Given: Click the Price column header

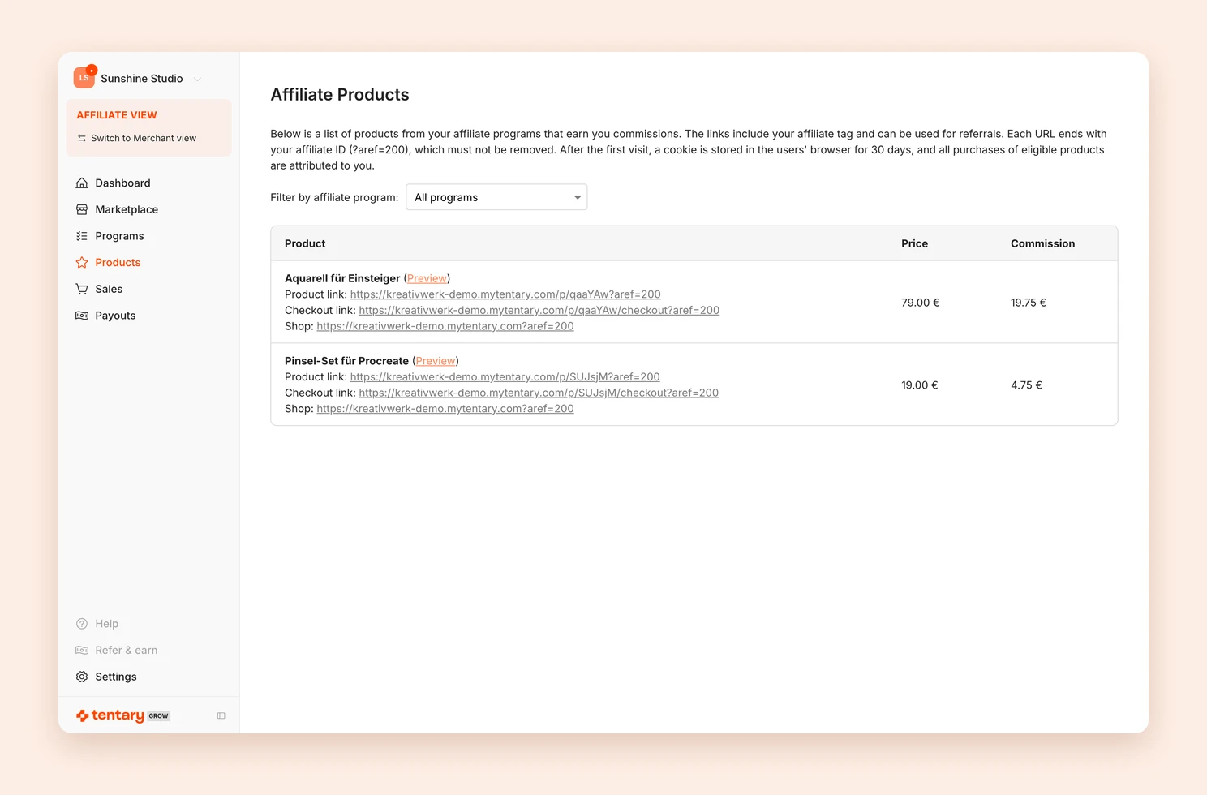Looking at the screenshot, I should tap(915, 243).
